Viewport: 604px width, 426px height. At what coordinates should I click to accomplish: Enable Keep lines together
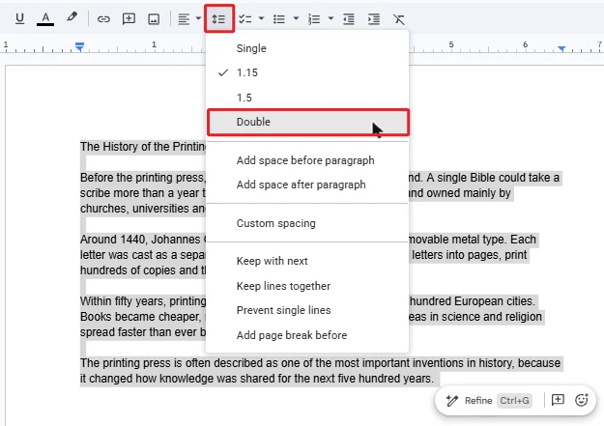point(307,286)
